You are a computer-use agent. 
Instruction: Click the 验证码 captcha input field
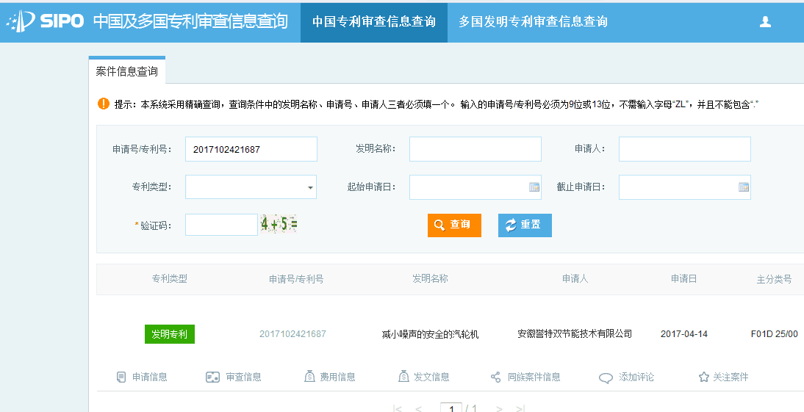point(221,225)
